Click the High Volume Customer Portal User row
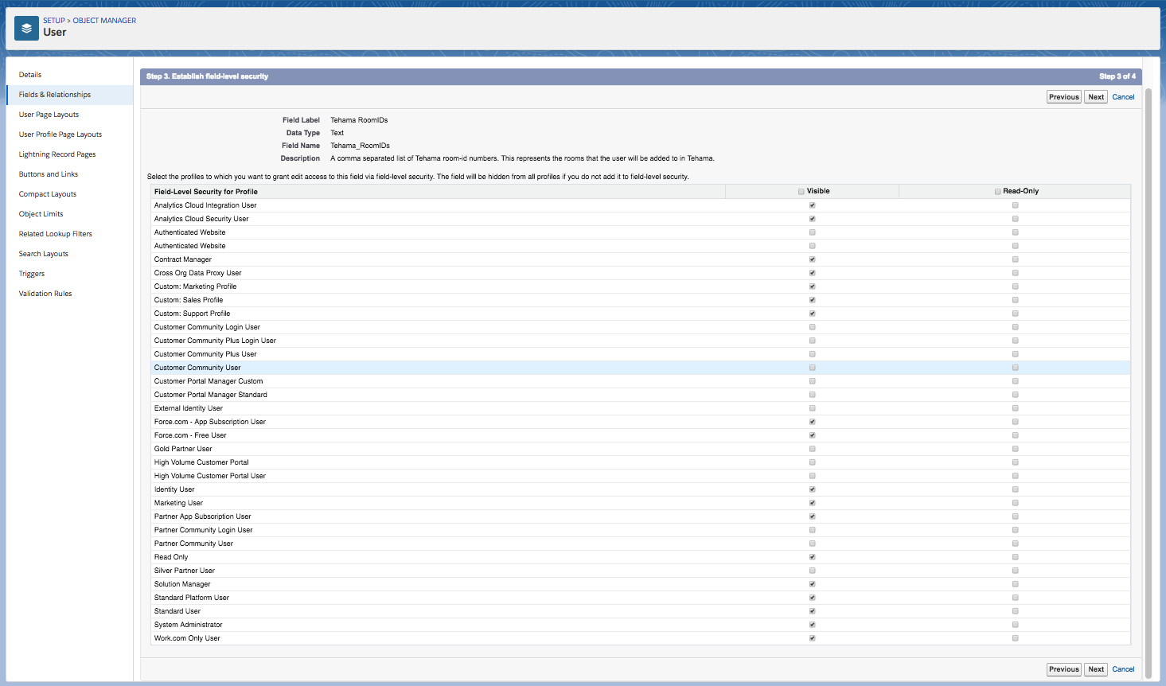 coord(641,476)
